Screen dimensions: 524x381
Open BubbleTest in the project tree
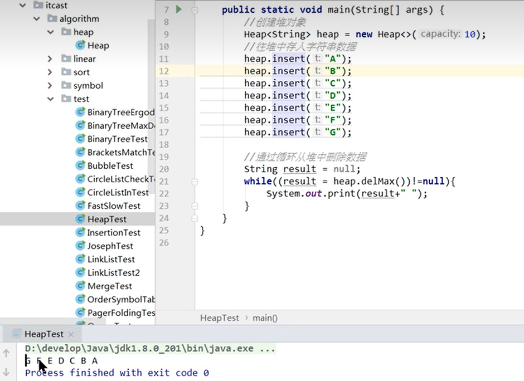(110, 165)
